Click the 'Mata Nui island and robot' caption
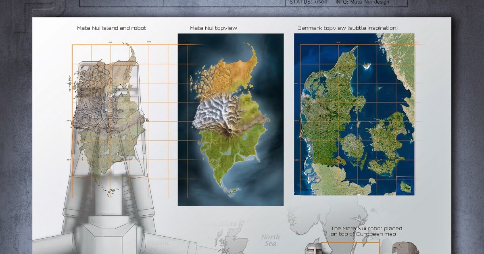This screenshot has width=484, height=254. click(x=111, y=28)
